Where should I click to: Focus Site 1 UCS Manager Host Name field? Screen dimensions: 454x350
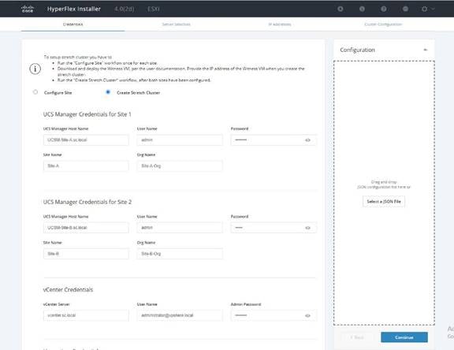click(x=86, y=140)
